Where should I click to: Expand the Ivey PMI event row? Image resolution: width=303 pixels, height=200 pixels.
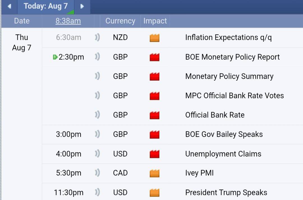172,173
